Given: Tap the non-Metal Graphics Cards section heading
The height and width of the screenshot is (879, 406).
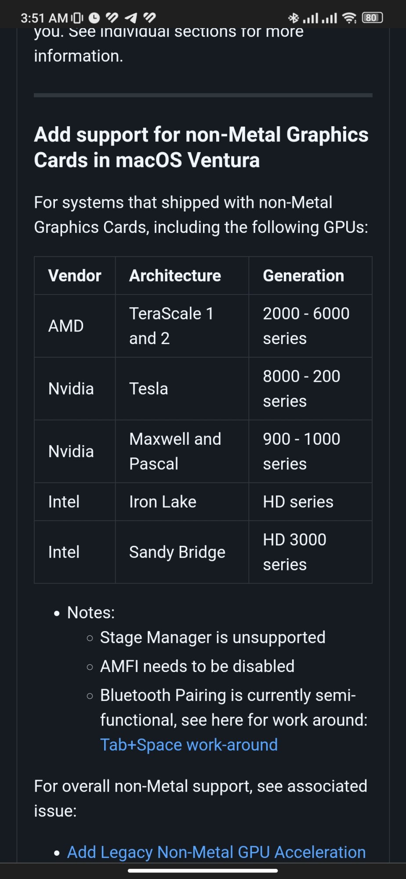Looking at the screenshot, I should [x=201, y=147].
